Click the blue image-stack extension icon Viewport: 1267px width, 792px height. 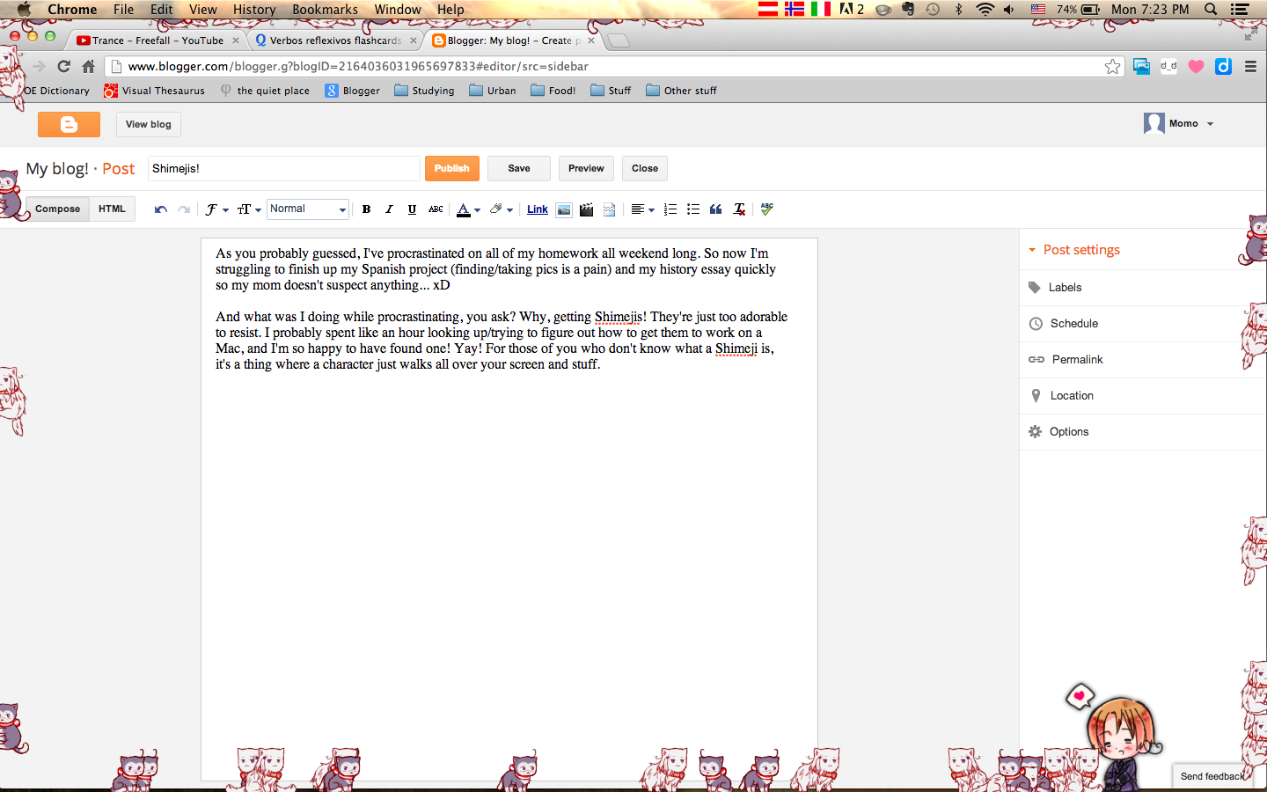tap(1141, 66)
